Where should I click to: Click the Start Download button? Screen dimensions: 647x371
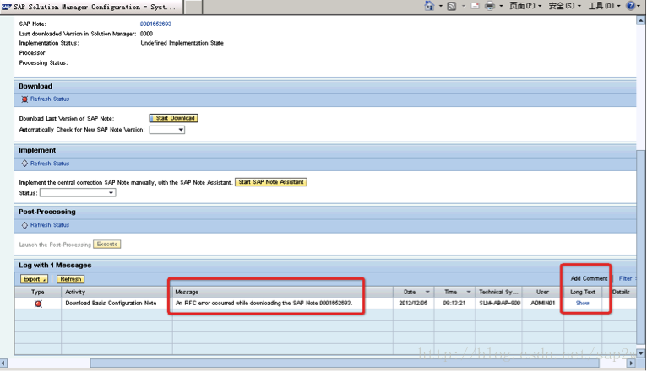(x=174, y=118)
